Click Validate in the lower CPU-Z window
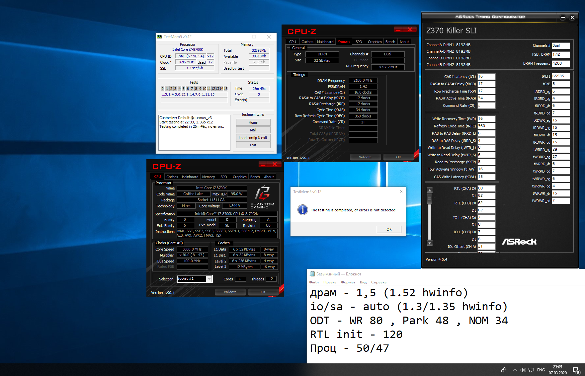The width and height of the screenshot is (585, 376). 230,292
